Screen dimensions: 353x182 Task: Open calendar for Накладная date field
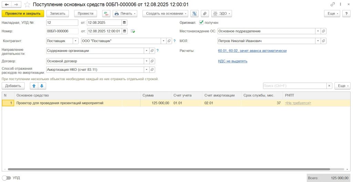[x=124, y=22]
